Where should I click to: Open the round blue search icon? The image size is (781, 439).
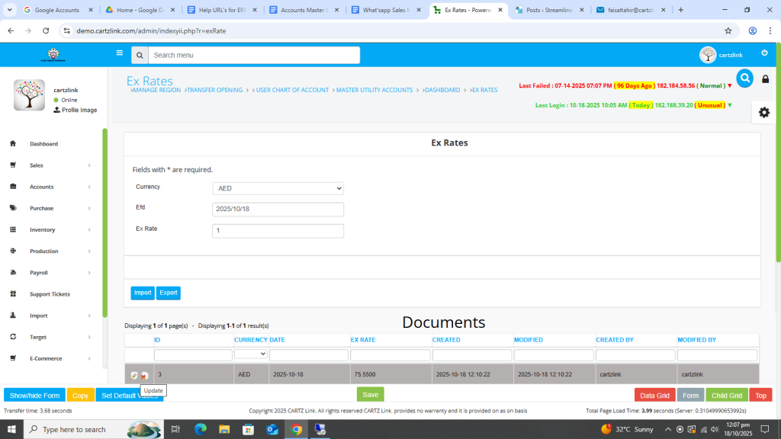[x=744, y=78]
